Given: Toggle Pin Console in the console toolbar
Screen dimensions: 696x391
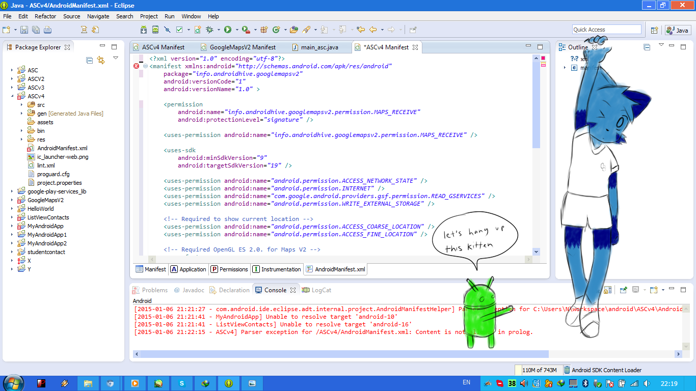Looking at the screenshot, I should [623, 290].
